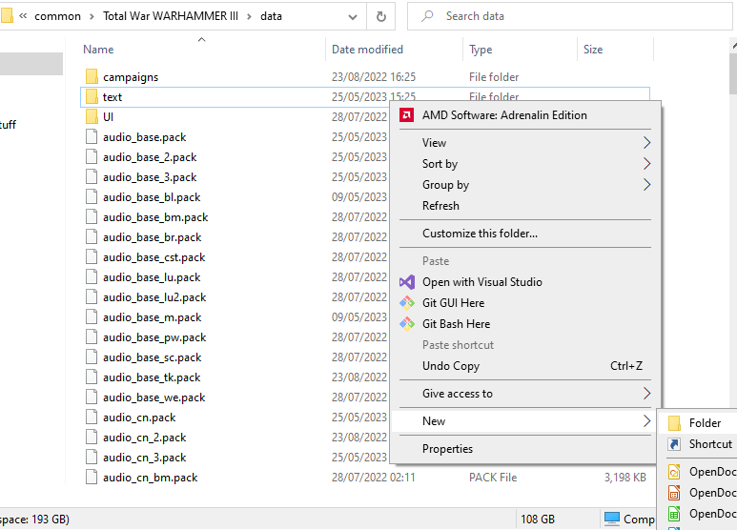Click the audio_base.pack file icon

click(92, 136)
